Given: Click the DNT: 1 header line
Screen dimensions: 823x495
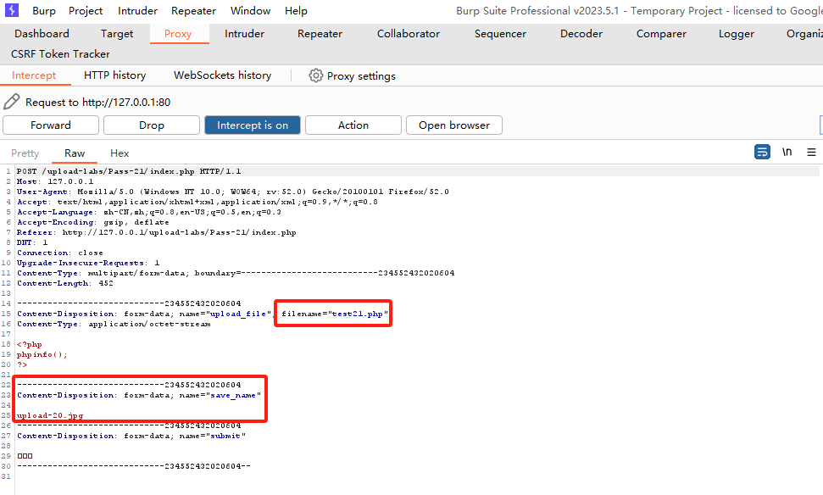Looking at the screenshot, I should coord(32,243).
